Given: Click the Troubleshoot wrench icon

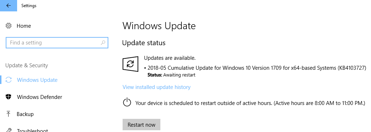Looking at the screenshot, I should 9,130.
